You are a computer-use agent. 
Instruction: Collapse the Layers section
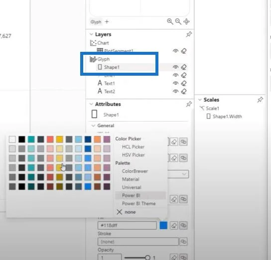point(91,34)
